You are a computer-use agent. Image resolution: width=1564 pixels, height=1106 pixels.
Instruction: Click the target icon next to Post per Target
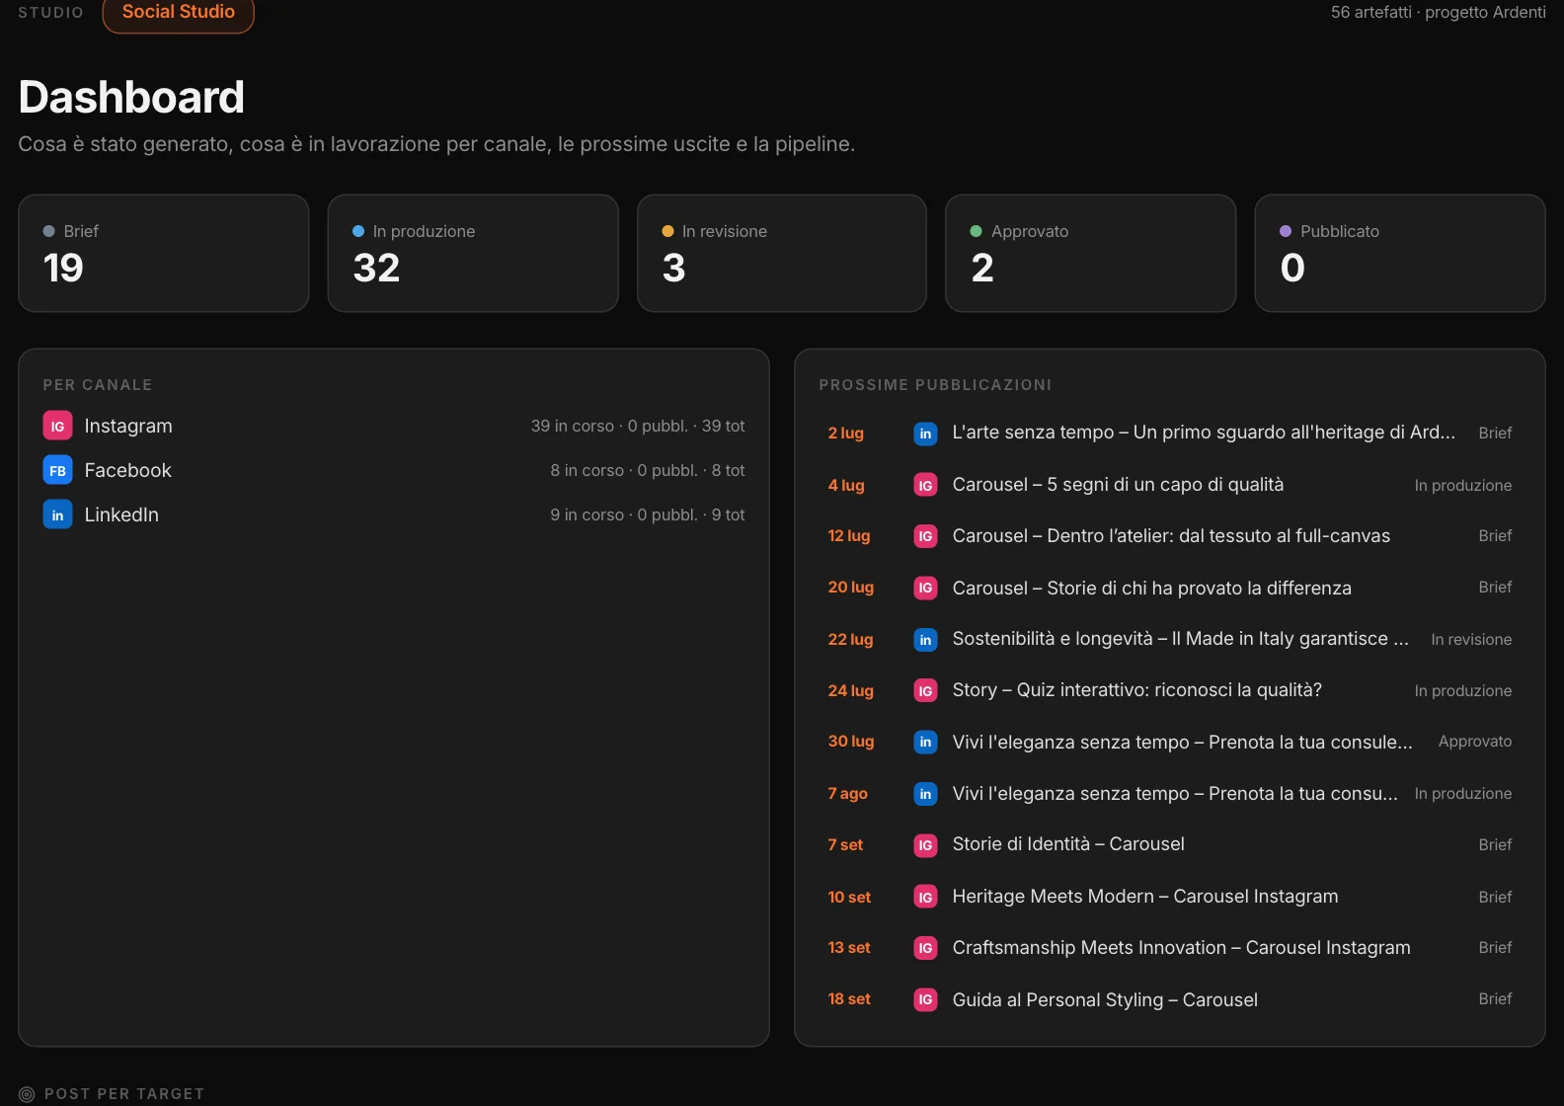pyautogui.click(x=27, y=1094)
